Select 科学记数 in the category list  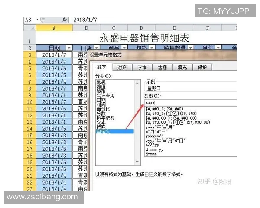(105, 118)
